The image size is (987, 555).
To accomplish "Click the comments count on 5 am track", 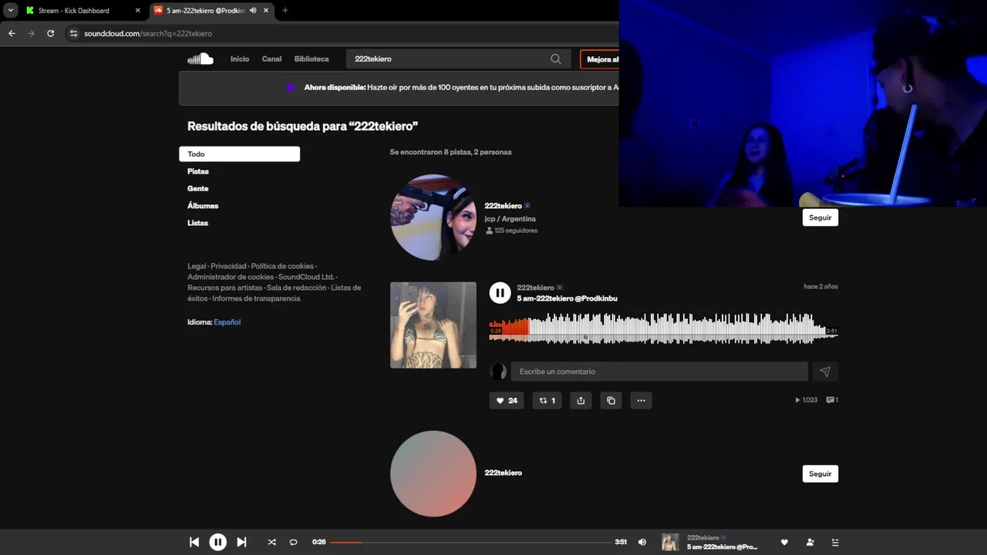I will (x=832, y=400).
